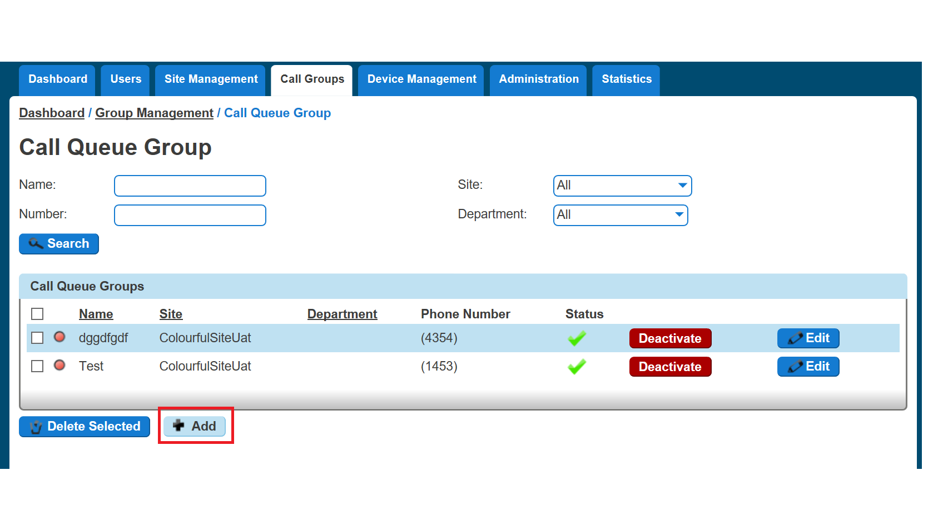Click ColourfulSiteUat in the dggdfgdf row
This screenshot has height=515, width=943.
[205, 338]
